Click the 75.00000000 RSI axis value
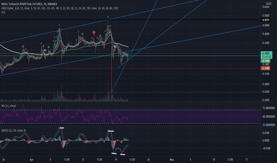 click(x=269, y=108)
